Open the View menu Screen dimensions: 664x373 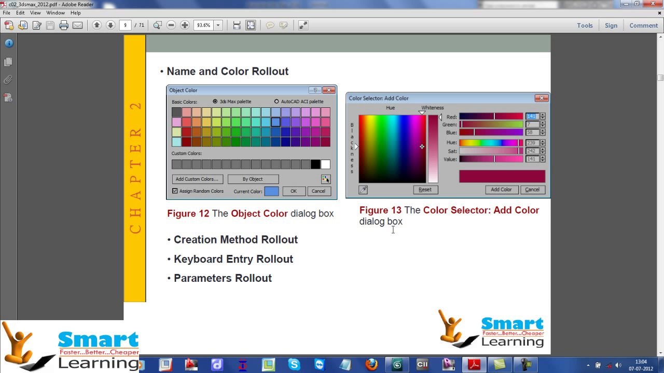pyautogui.click(x=35, y=12)
